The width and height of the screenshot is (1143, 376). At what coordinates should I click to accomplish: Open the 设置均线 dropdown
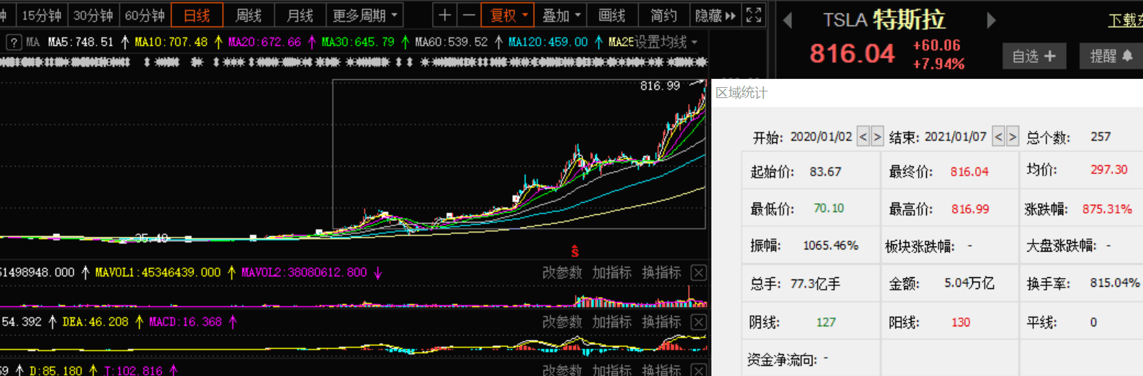pos(665,42)
